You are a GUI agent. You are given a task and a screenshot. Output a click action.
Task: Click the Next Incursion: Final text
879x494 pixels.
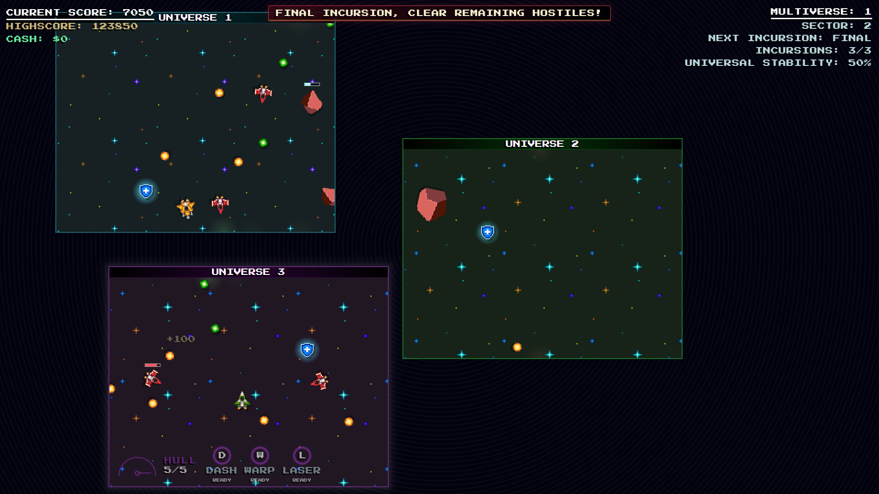790,38
